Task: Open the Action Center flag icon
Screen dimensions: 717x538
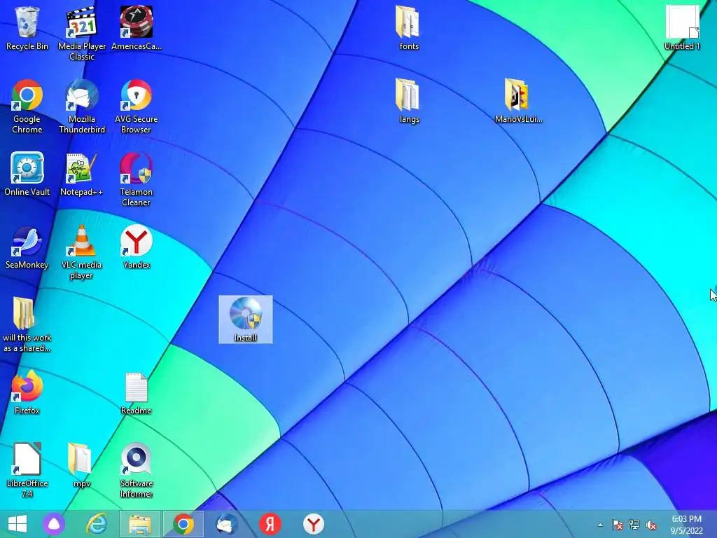Action: [618, 525]
